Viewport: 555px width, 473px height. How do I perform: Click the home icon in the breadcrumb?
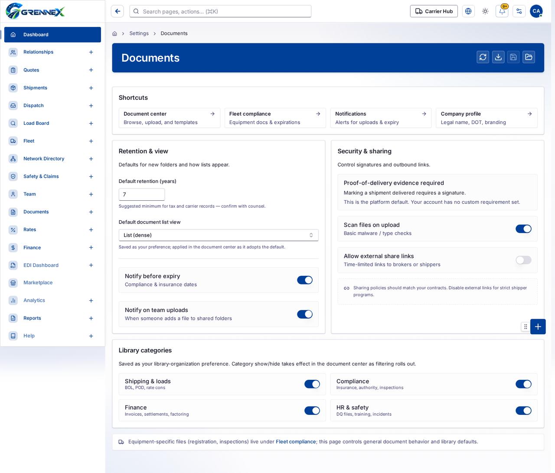(x=114, y=33)
